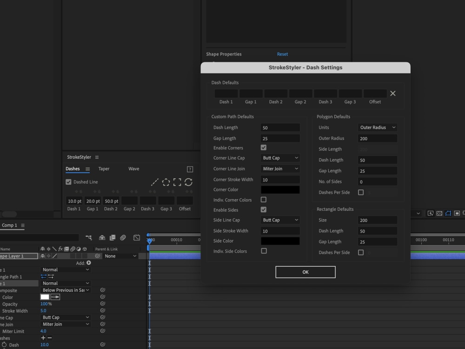
Task: Click the Stroke Width 5.0 value
Action: pyautogui.click(x=43, y=310)
